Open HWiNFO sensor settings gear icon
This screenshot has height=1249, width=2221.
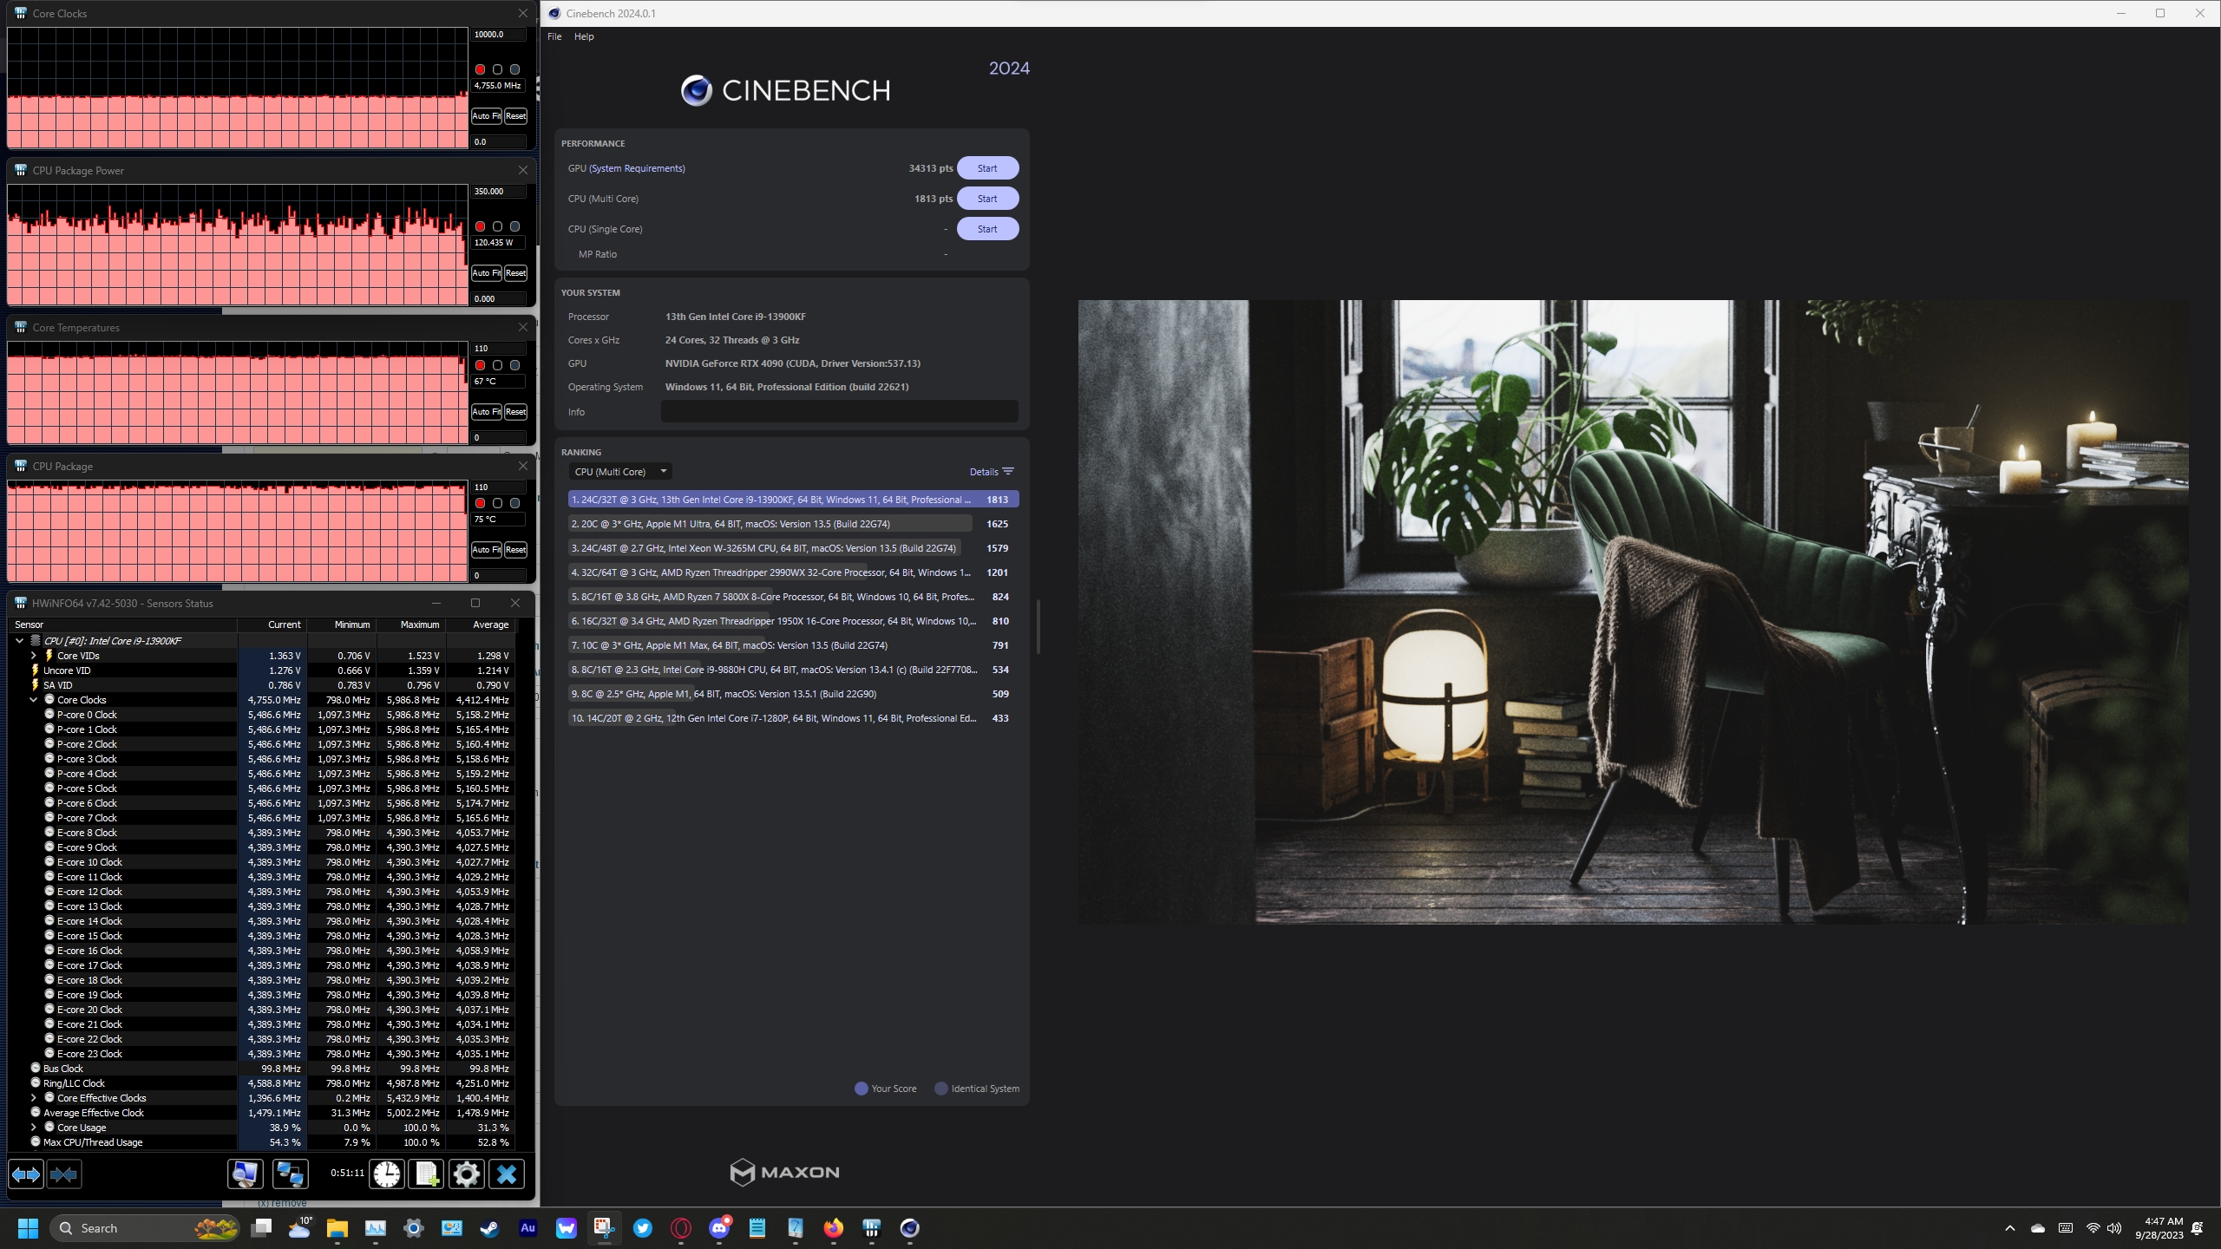tap(467, 1174)
